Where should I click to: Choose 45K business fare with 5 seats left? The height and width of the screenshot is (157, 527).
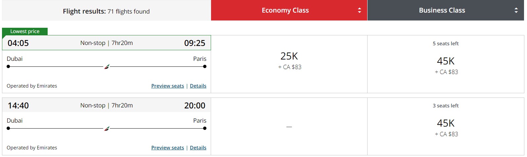click(x=446, y=64)
